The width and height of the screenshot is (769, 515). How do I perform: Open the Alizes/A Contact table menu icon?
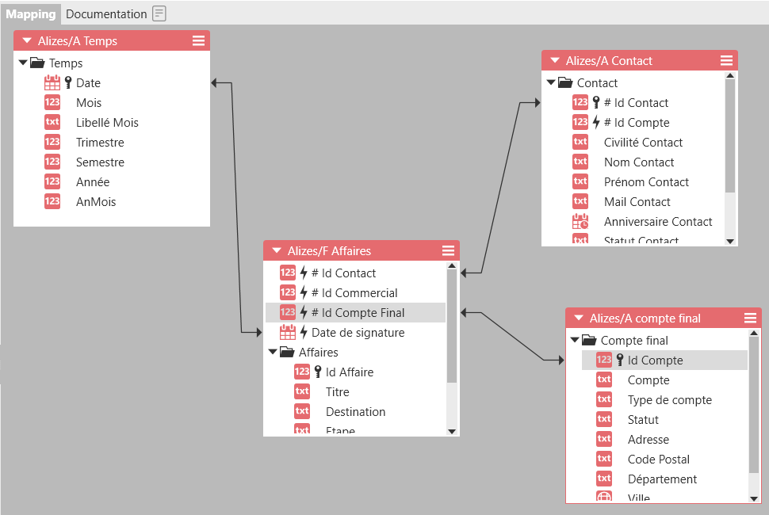(x=726, y=60)
